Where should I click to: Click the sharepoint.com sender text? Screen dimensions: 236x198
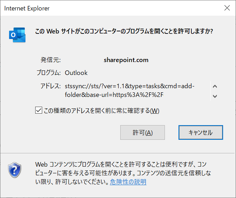pyautogui.click(x=126, y=60)
